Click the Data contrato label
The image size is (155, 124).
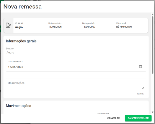[x=55, y=23]
